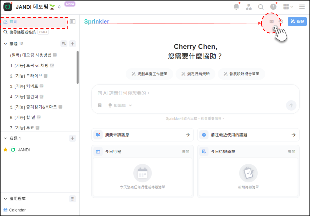Click the magnifier search icon in top bar

(261, 7)
